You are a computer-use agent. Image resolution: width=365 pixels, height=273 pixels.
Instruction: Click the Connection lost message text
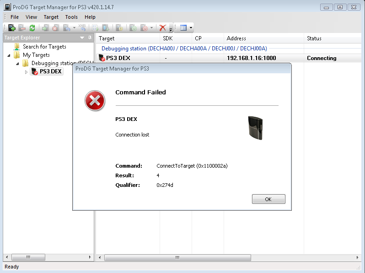pyautogui.click(x=132, y=135)
